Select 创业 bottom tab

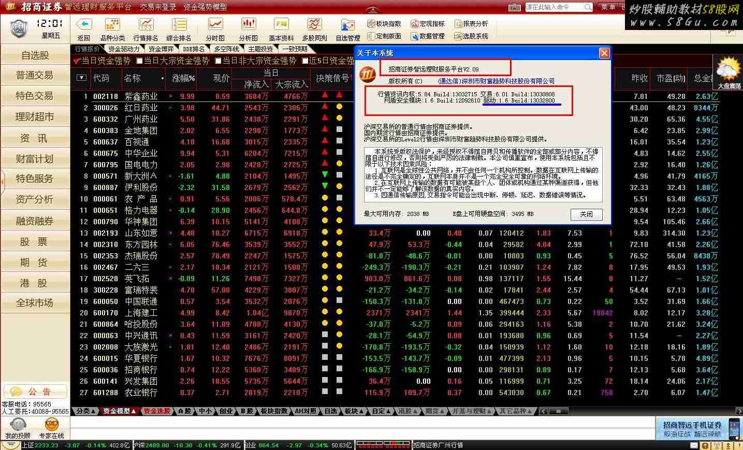pos(226,411)
